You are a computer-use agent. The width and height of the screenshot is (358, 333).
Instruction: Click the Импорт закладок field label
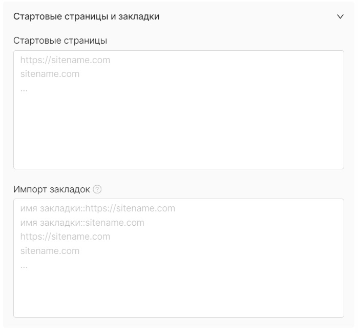coord(52,189)
